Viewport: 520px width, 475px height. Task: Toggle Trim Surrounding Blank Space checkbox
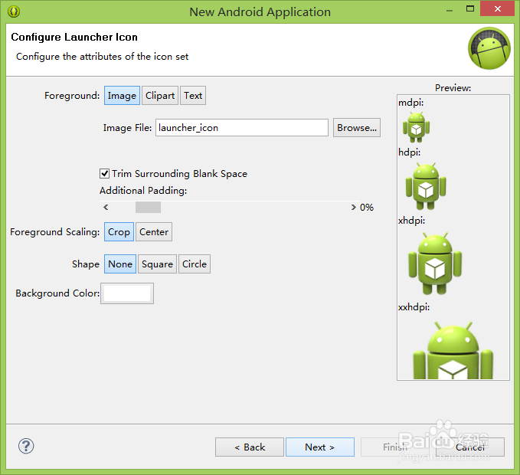click(x=104, y=173)
